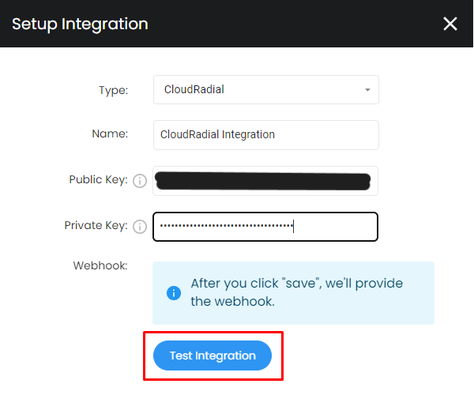Click the Name field containing CloudRadial Integration
The height and width of the screenshot is (395, 474).
coord(266,135)
